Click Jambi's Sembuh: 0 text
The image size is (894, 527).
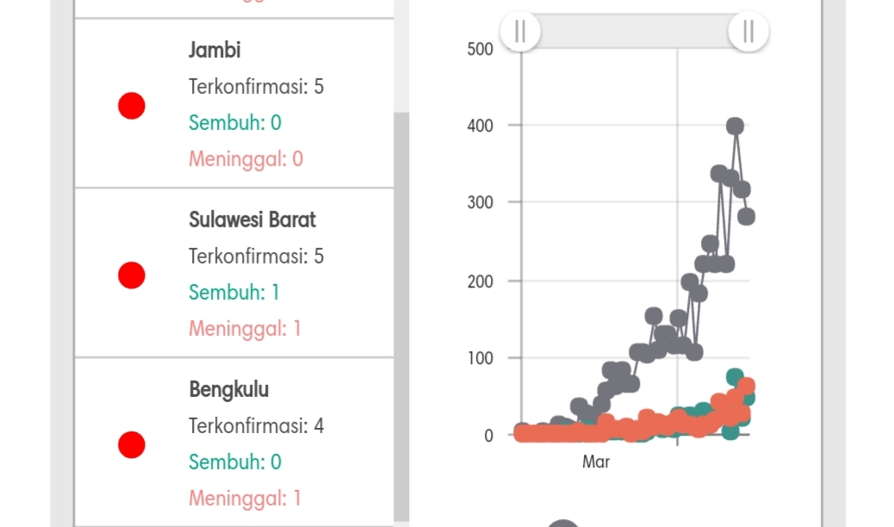point(235,122)
